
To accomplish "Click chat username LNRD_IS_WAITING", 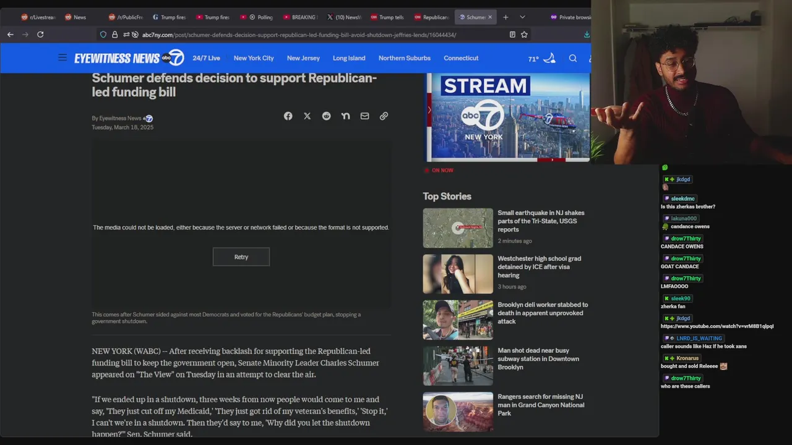I will point(699,338).
